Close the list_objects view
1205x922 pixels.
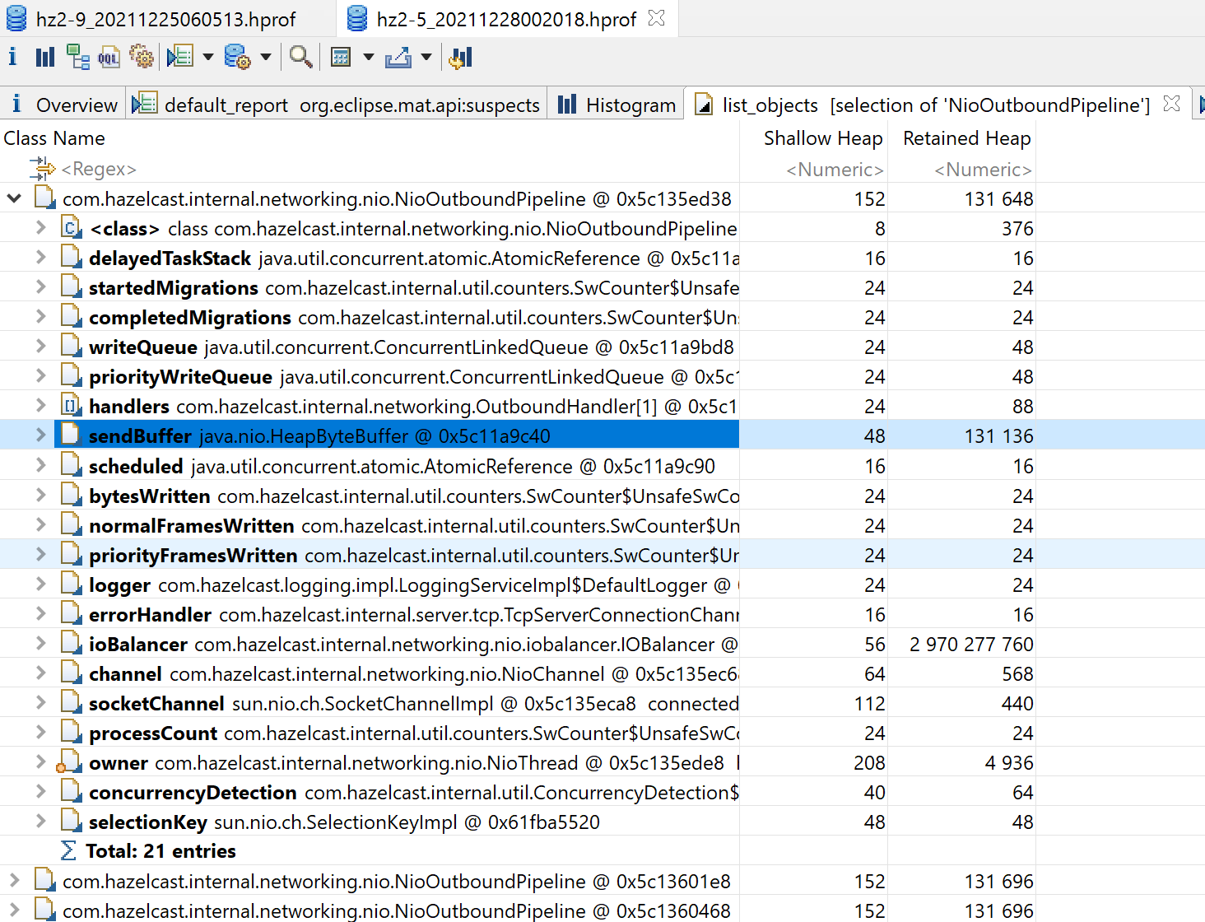tap(1171, 103)
